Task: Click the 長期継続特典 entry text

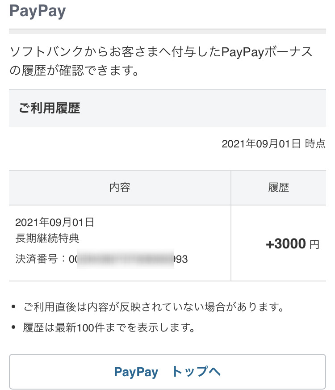Action: pos(47,238)
